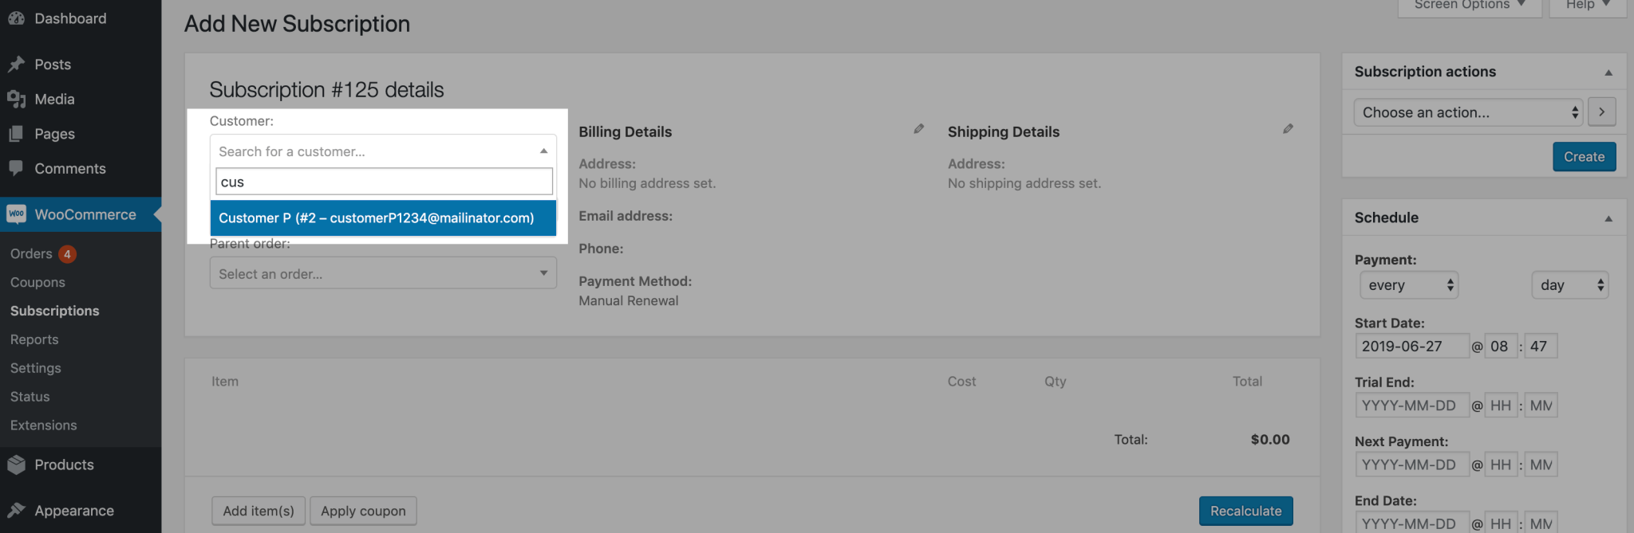Click the Media icon in sidebar
The image size is (1634, 533).
click(16, 99)
